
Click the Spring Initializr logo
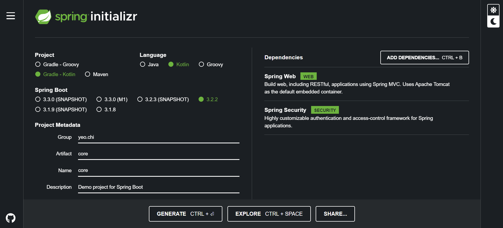tap(86, 17)
